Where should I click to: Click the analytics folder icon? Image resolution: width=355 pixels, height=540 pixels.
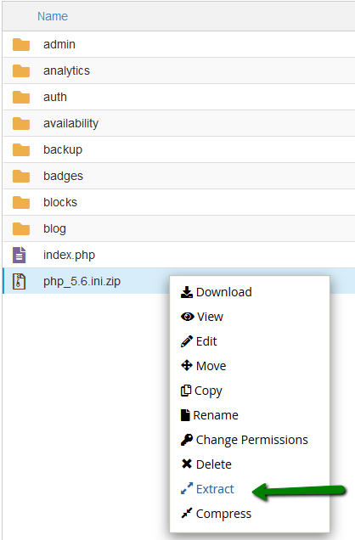click(x=21, y=70)
